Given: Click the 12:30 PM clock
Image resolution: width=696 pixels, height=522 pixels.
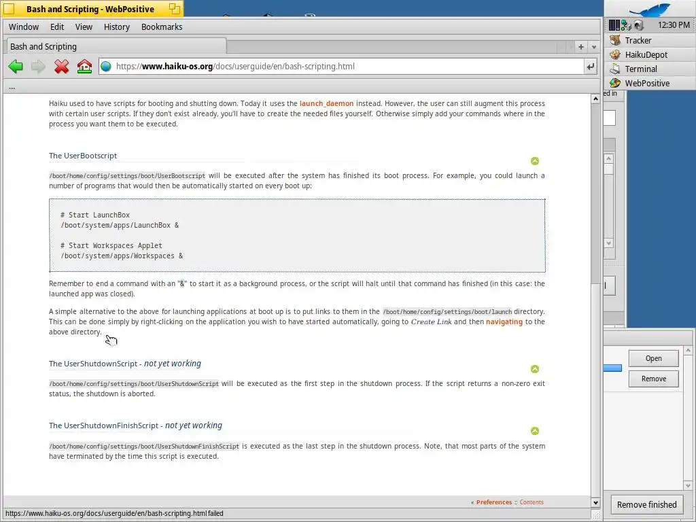Looking at the screenshot, I should coord(674,25).
